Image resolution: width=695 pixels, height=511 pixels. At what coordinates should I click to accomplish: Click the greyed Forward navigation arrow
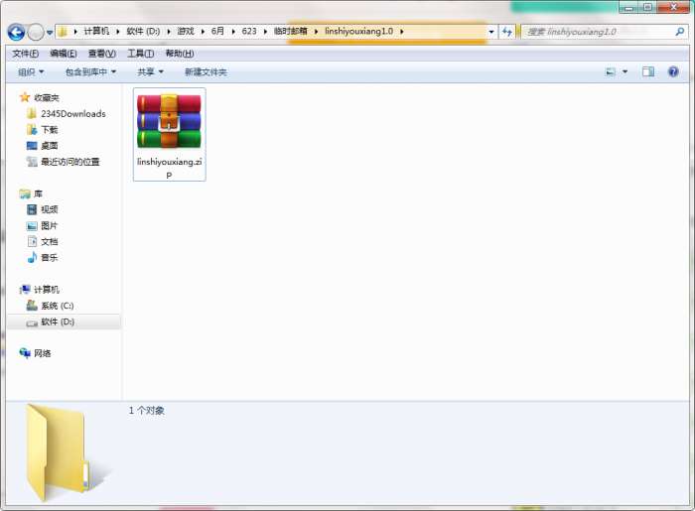(36, 32)
